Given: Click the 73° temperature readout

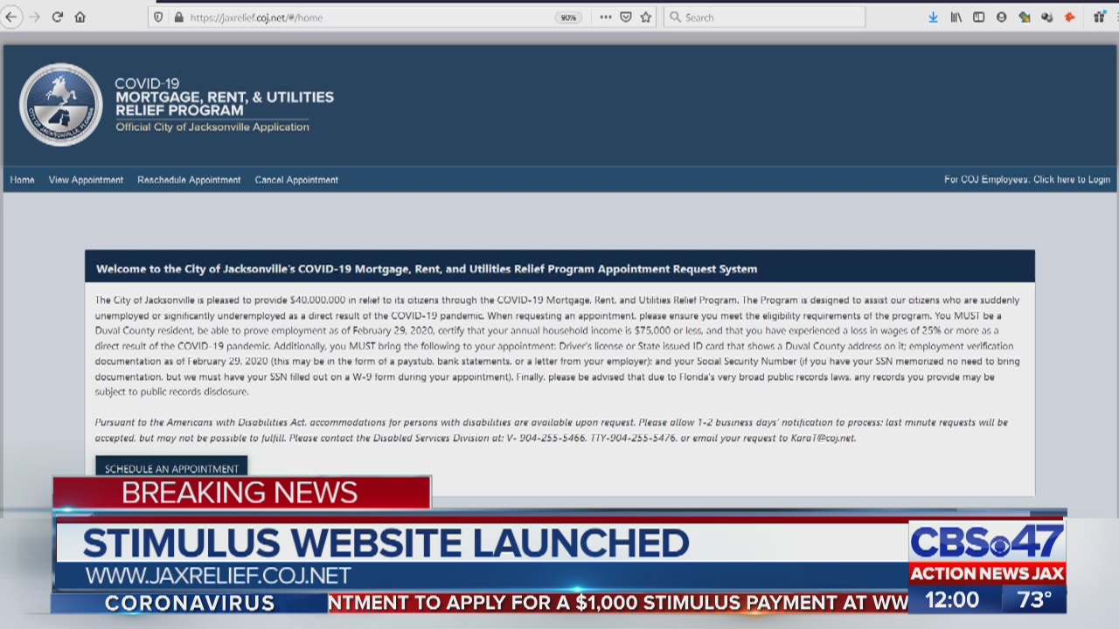Looking at the screenshot, I should pos(1033,600).
